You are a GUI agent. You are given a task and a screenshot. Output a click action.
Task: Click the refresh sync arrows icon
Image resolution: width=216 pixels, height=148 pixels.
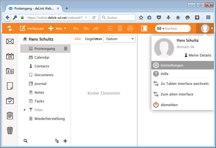point(10,28)
